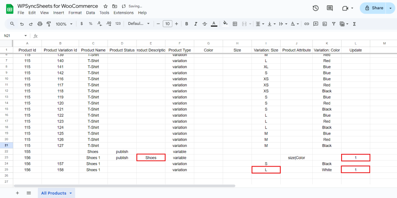Toggle strikethrough formatting
Image resolution: width=397 pixels, height=198 pixels.
205,24
